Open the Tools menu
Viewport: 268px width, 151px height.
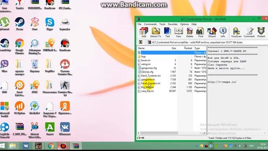tap(162, 24)
